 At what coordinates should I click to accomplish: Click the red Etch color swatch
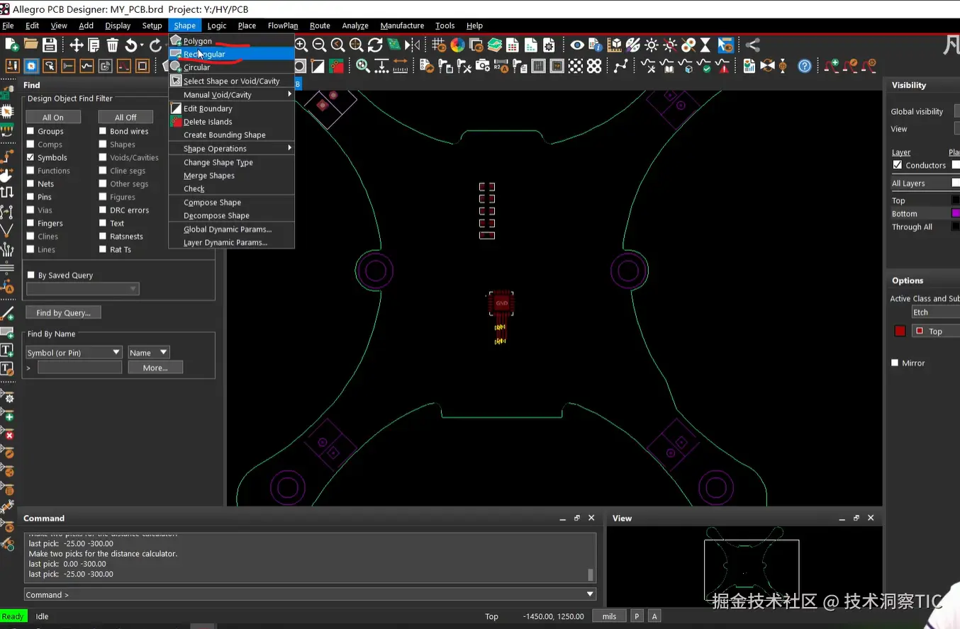[900, 331]
